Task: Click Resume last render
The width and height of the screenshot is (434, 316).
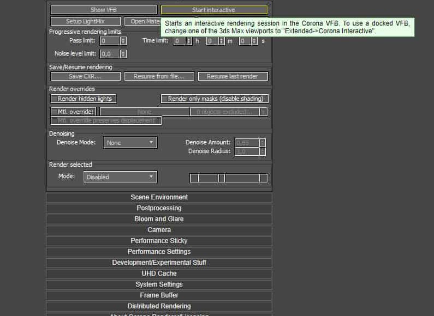Action: pyautogui.click(x=232, y=76)
